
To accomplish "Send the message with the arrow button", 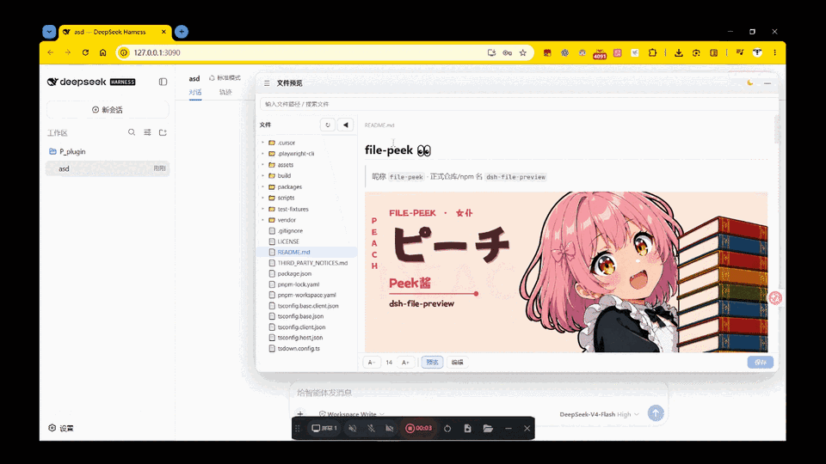I will coord(656,413).
